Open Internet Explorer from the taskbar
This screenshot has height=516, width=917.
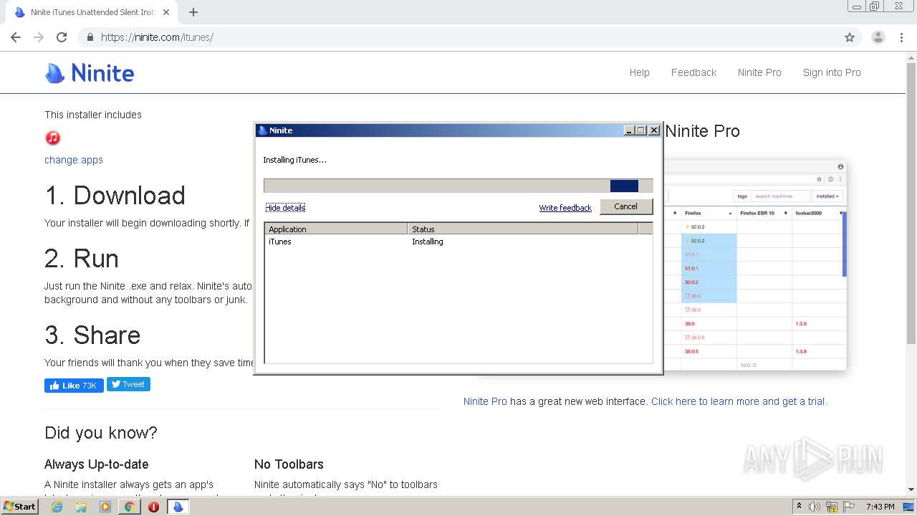(57, 507)
